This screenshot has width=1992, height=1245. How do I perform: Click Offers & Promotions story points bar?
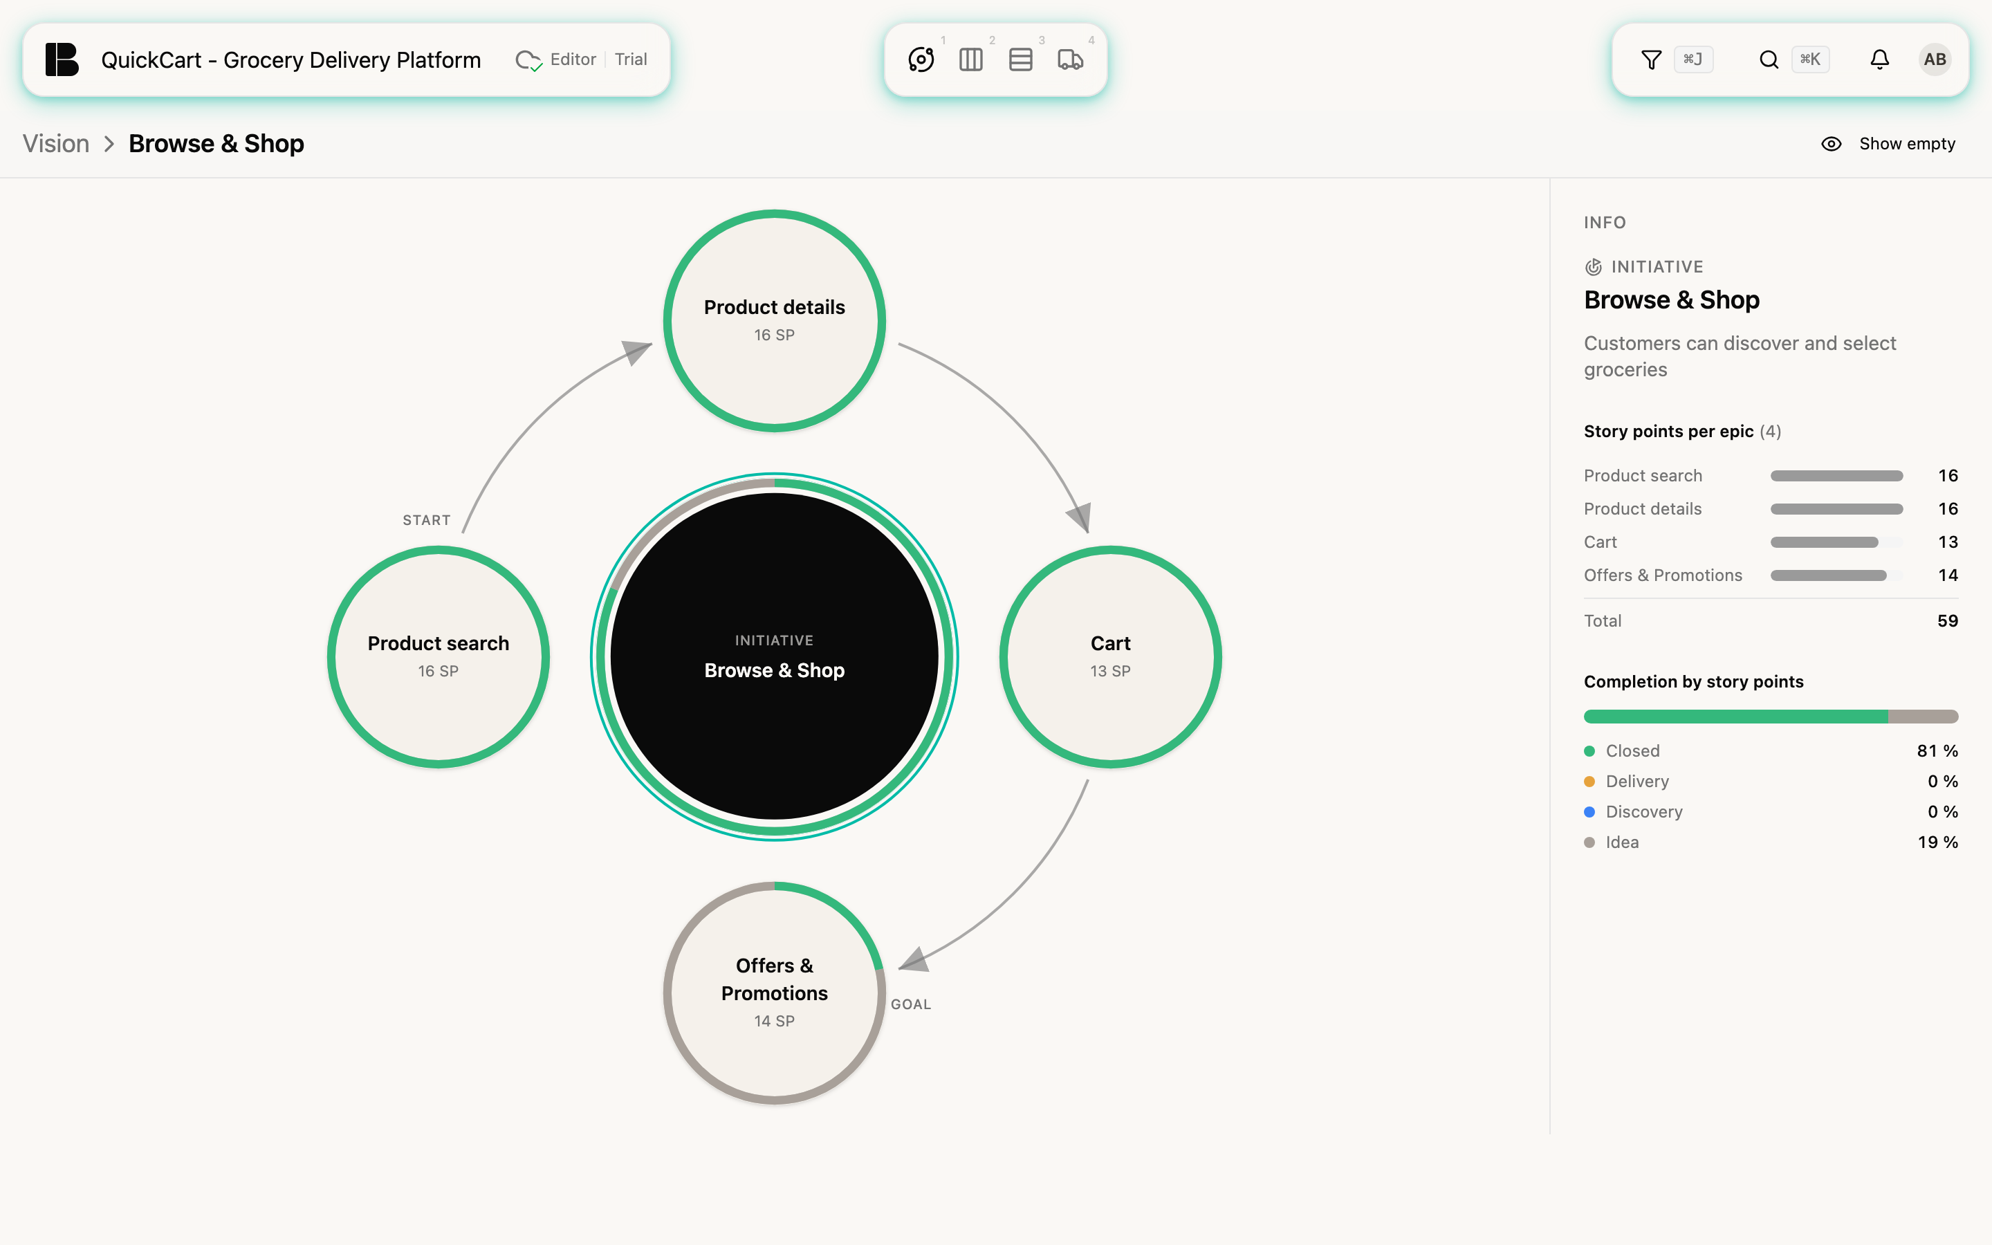[1836, 575]
